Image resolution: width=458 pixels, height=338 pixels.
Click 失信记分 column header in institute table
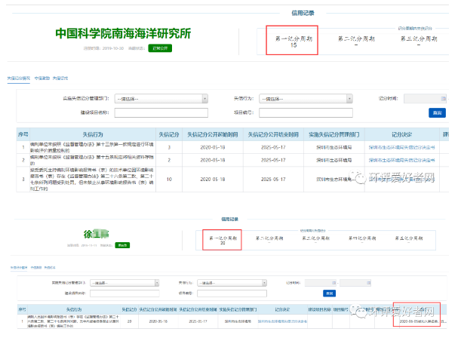coord(169,135)
